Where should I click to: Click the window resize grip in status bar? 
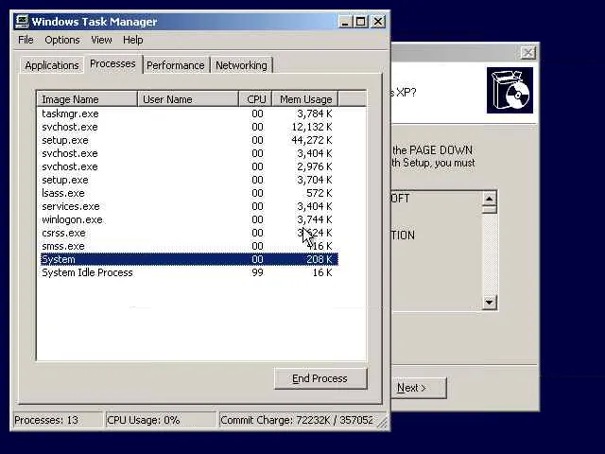pos(382,423)
